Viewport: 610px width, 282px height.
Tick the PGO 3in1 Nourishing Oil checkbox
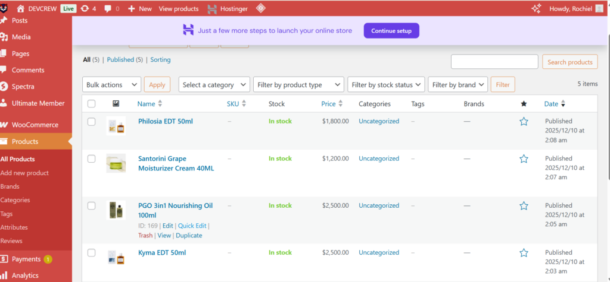91,206
